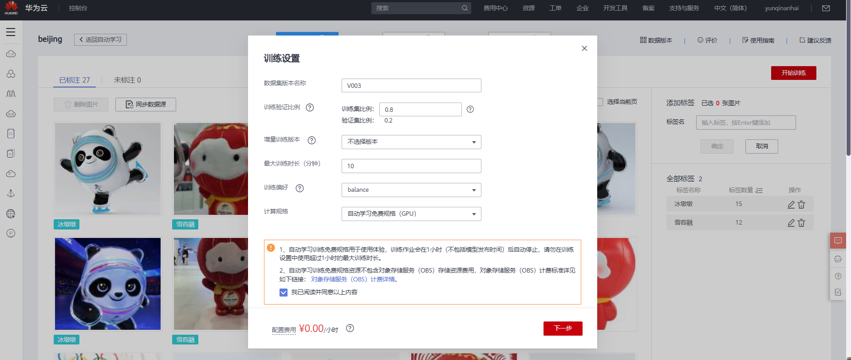Click the 下一步 button
The image size is (851, 360).
[x=563, y=328]
